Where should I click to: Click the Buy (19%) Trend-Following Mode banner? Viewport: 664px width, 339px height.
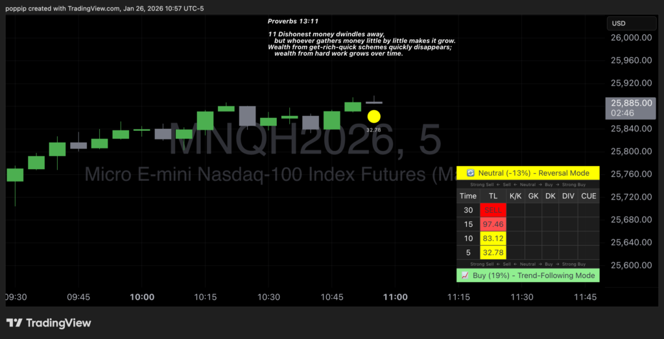(x=528, y=275)
